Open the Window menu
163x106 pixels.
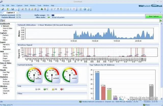46,6
